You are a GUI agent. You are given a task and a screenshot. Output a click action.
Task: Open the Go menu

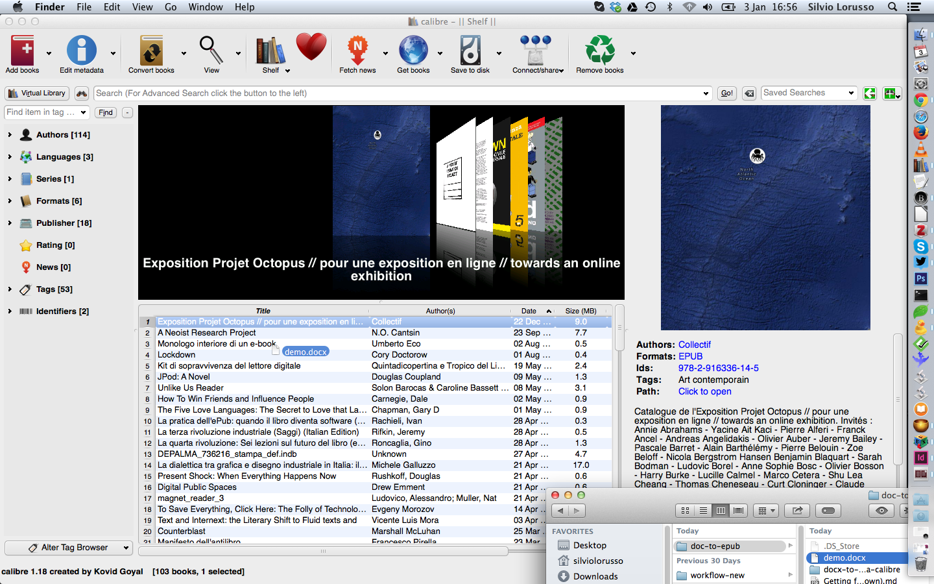point(171,7)
